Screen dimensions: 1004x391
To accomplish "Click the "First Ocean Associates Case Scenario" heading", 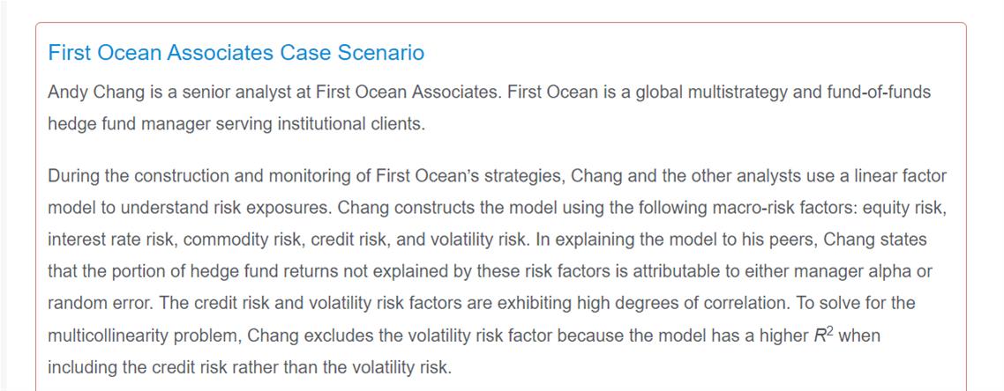I will click(236, 53).
